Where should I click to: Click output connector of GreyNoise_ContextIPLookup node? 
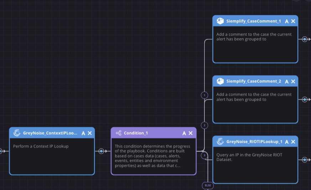tap(101, 151)
